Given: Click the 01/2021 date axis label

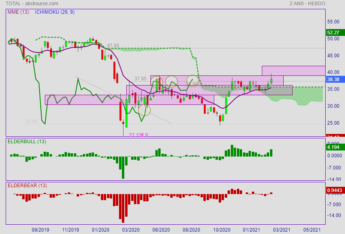Looking at the screenshot, I should coord(251,230).
